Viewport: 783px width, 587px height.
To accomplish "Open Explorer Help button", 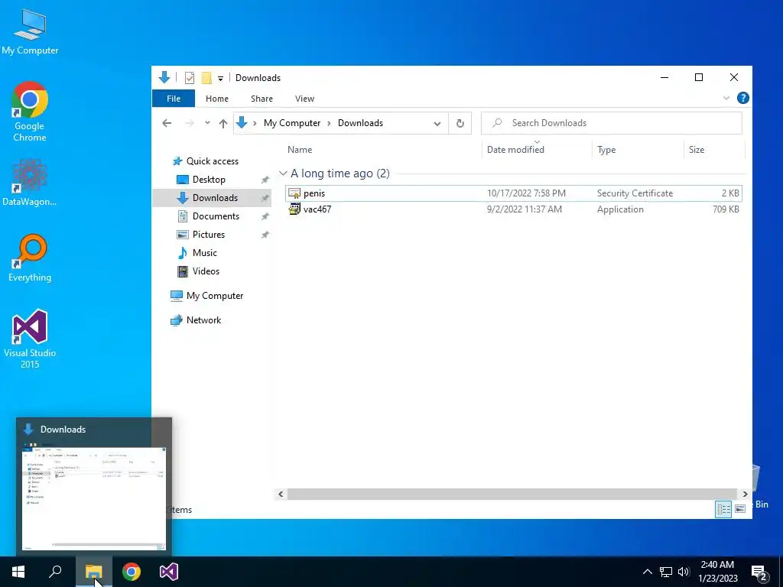I will [x=743, y=99].
